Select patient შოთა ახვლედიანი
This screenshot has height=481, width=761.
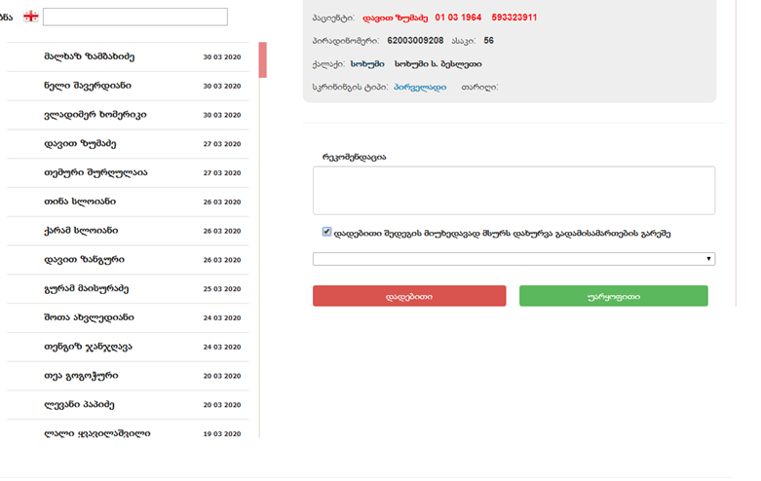89,317
